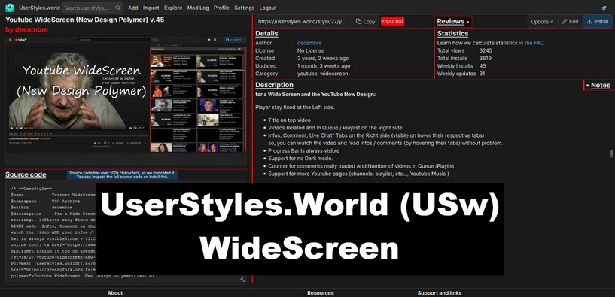Image resolution: width=615 pixels, height=297 pixels.
Task: Click the Weekly updates value 31
Action: 483,74
